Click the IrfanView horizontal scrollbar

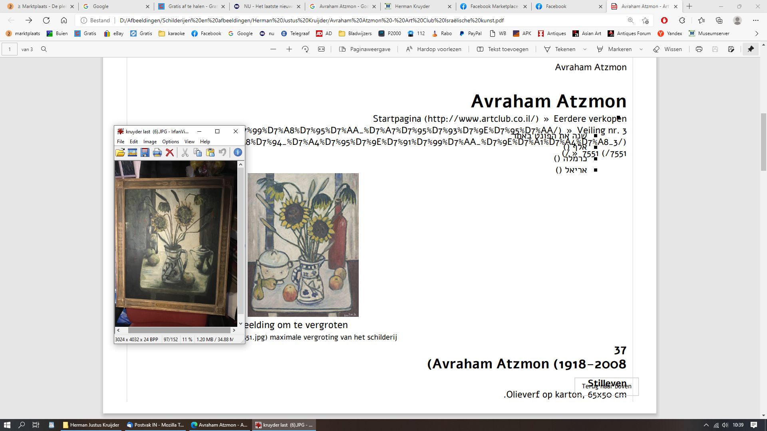coord(179,330)
